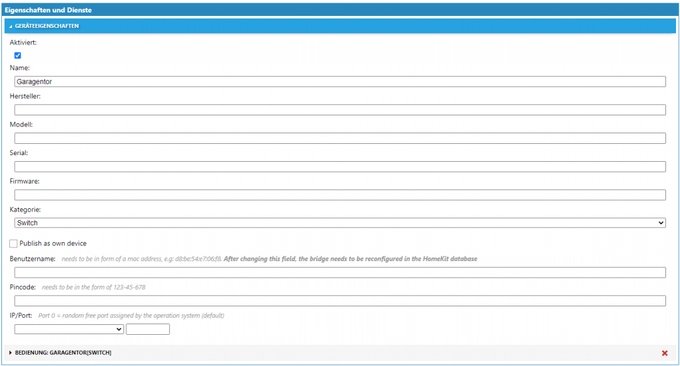Collapse the GERÄTEEIGENSCHAFTEN section header

[46, 26]
